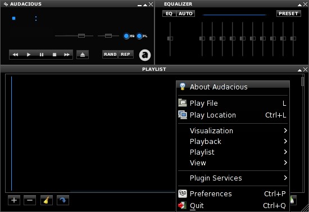Clear the playlist with the broom icon
Screen dimensions: 309x212
click(x=46, y=200)
